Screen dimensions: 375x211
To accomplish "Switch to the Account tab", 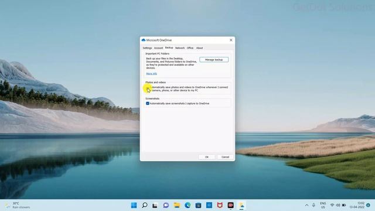I will tap(158, 48).
